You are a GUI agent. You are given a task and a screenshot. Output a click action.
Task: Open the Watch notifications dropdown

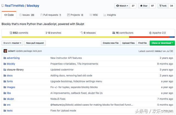[122, 6]
